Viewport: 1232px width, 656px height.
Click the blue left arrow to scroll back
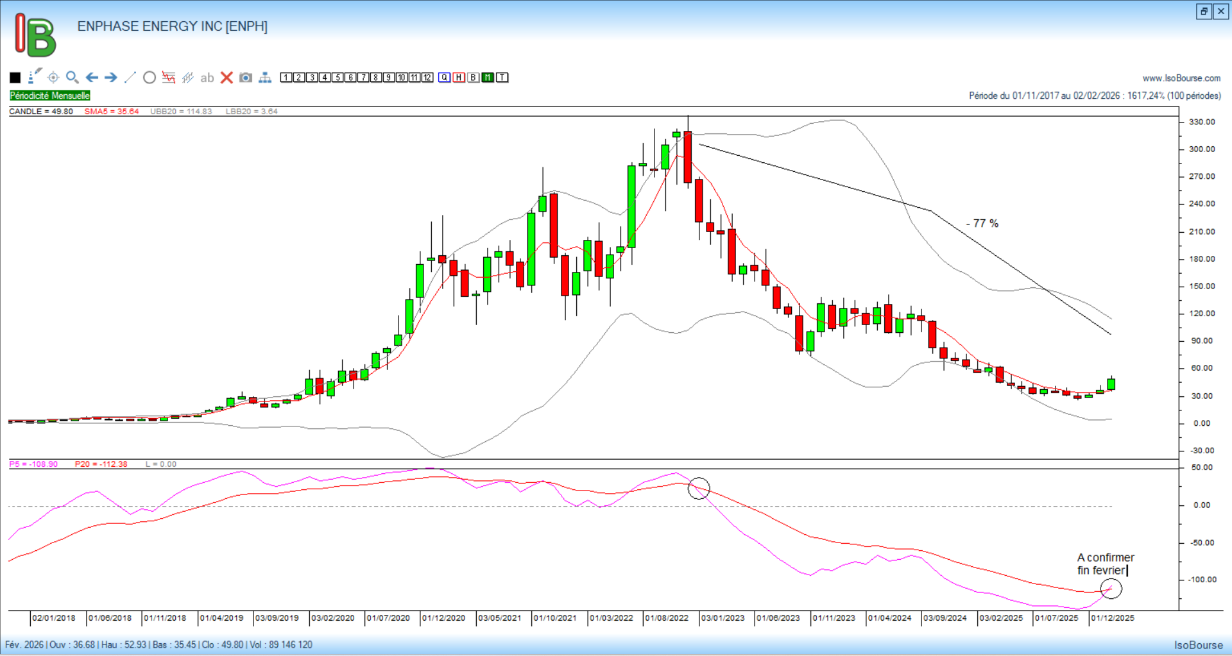(92, 78)
